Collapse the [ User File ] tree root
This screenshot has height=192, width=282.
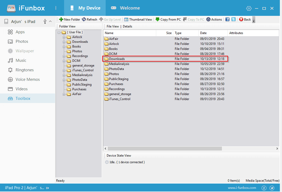click(x=59, y=33)
